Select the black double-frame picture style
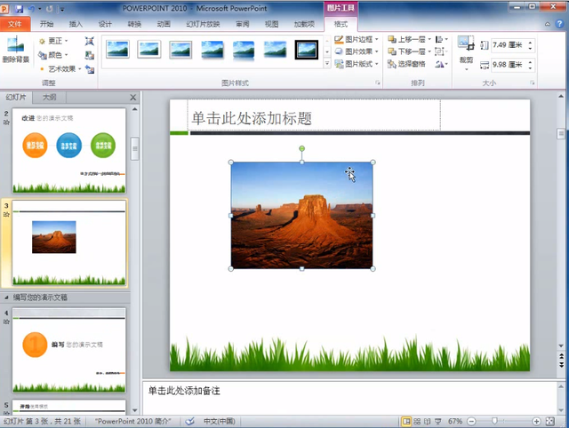The image size is (569, 428). click(307, 50)
